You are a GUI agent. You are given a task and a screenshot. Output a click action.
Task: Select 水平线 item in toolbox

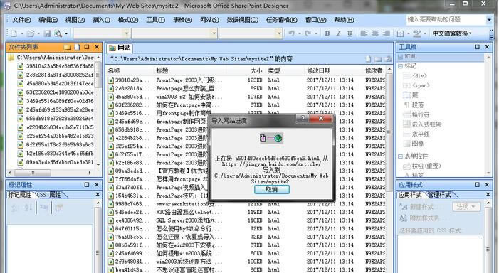(x=421, y=134)
